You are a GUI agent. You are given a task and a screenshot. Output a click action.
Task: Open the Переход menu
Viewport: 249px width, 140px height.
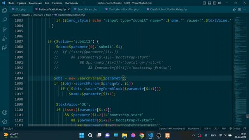click(x=57, y=3)
